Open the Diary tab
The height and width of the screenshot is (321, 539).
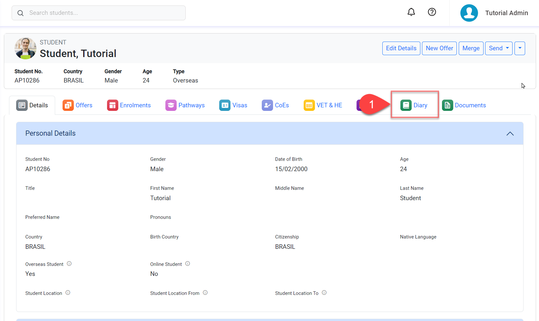click(x=414, y=105)
